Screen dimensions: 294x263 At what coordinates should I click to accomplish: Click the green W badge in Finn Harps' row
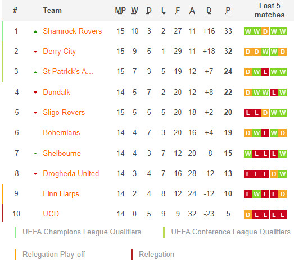point(256,194)
